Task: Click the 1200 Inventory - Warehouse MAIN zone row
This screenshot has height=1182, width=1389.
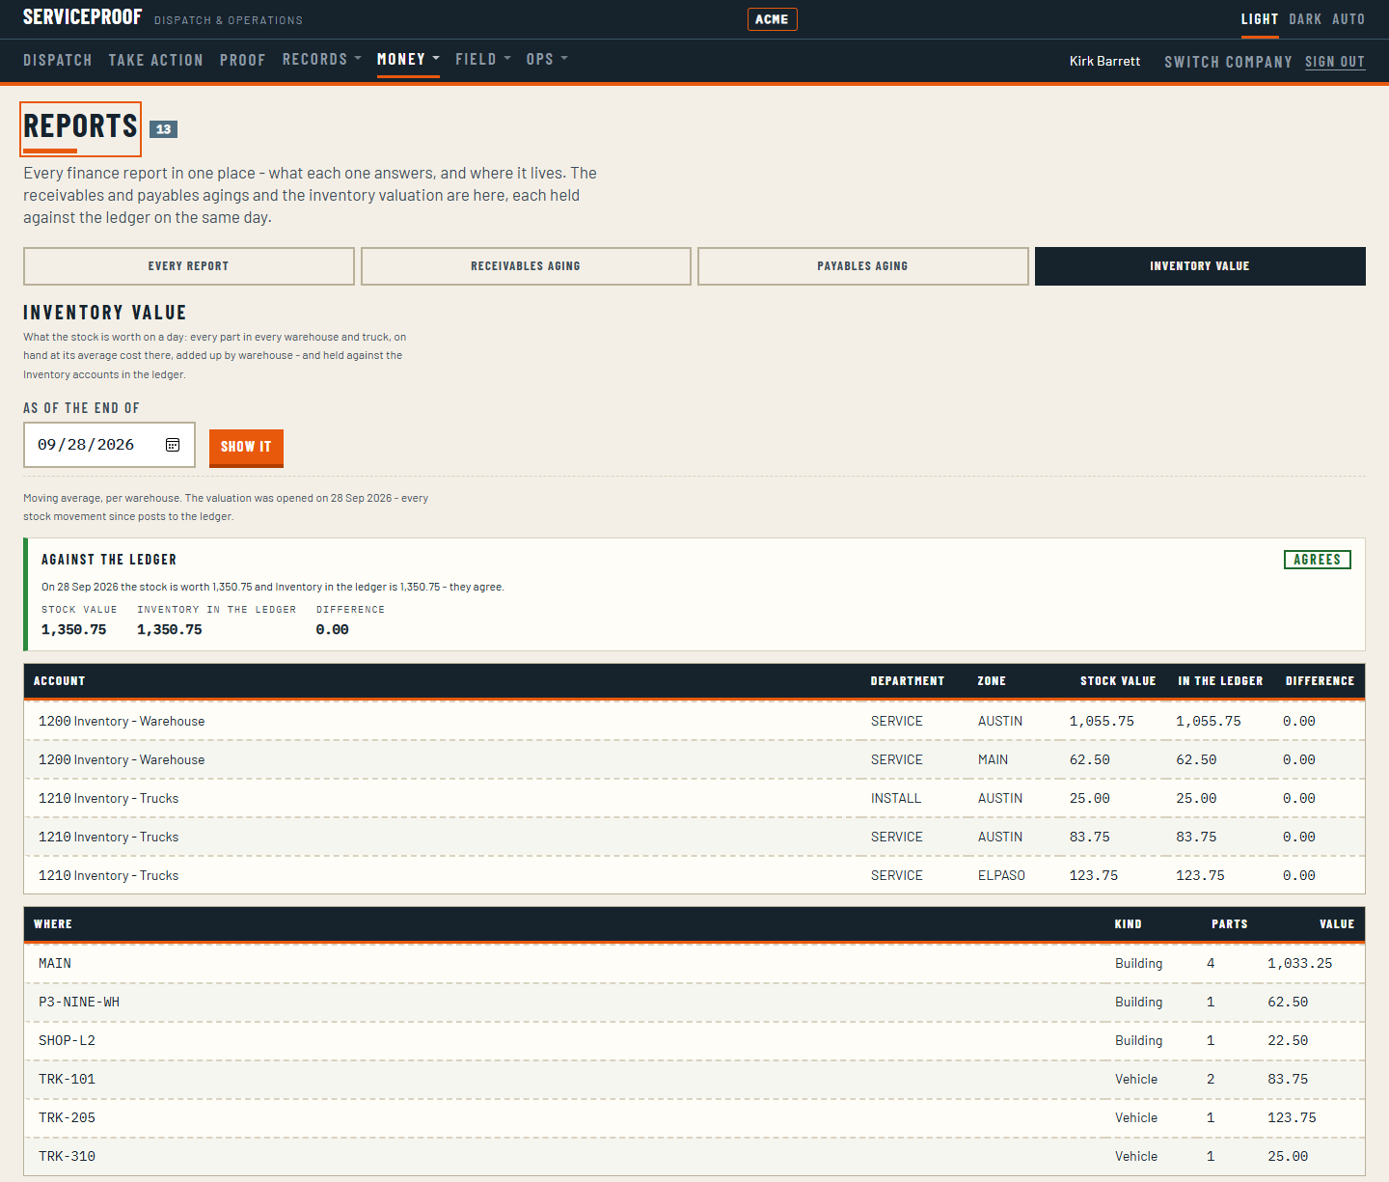Action: [x=694, y=759]
